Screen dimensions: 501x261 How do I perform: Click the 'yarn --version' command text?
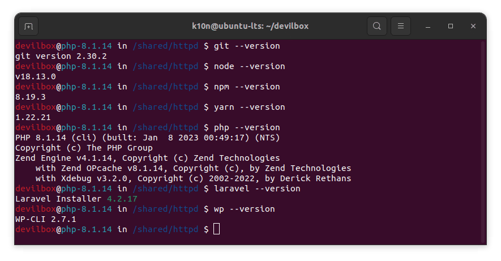click(249, 107)
